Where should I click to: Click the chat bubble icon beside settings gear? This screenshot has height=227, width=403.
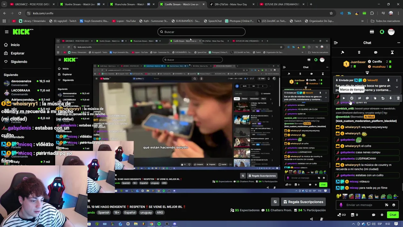pos(373,215)
